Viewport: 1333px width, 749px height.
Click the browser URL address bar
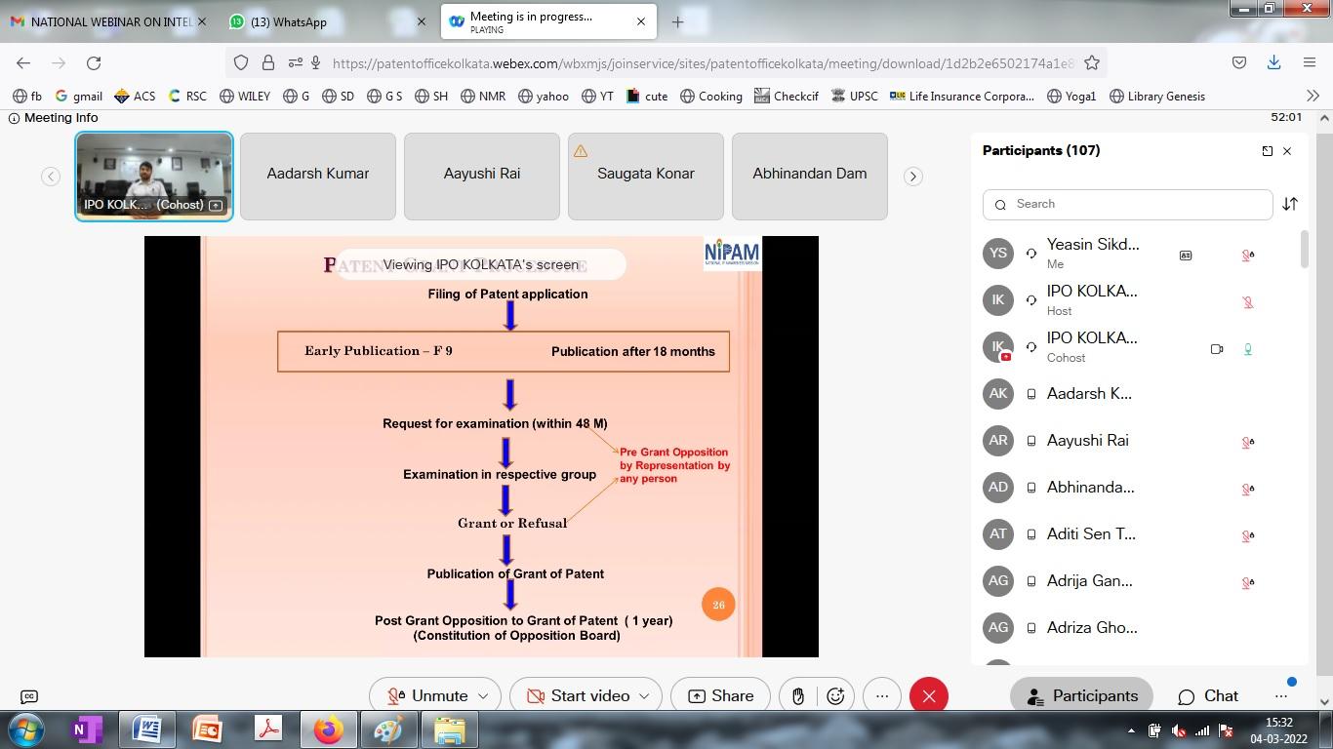point(702,62)
